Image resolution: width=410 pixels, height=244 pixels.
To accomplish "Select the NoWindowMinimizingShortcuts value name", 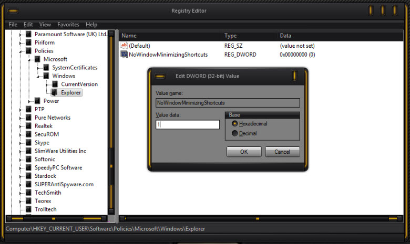I will point(168,55).
